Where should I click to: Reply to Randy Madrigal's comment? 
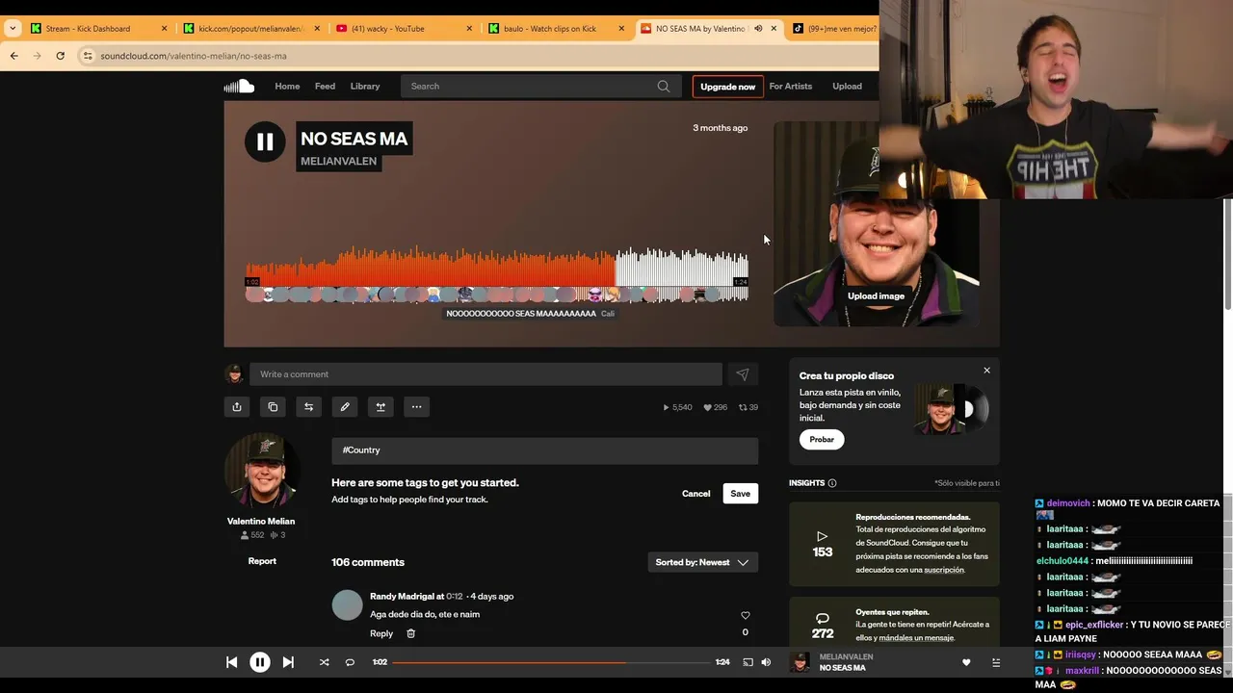[x=381, y=633]
